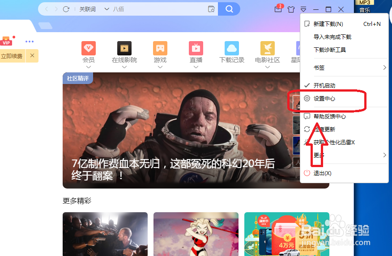This screenshot has height=256, width=392.
Task: Open the 电影社区 bird icon
Action: (268, 48)
